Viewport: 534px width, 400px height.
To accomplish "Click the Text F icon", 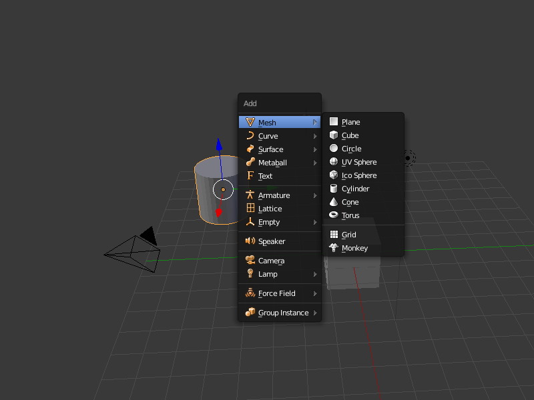I will point(250,175).
